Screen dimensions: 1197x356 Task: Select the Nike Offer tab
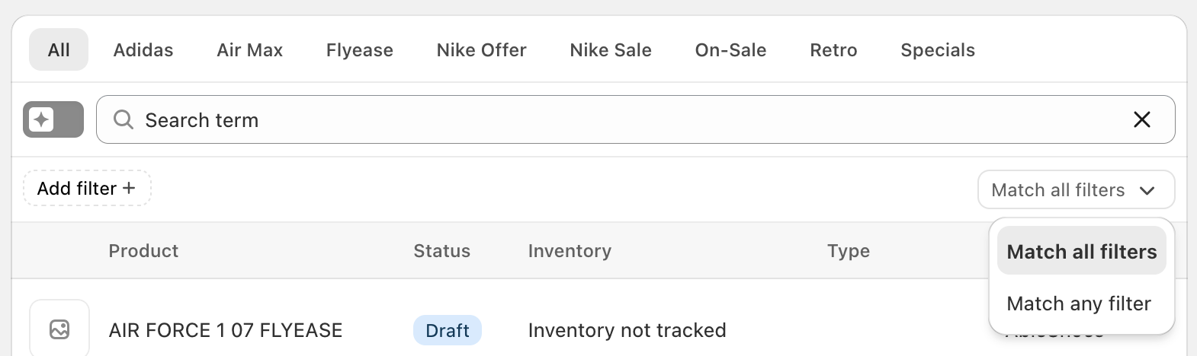point(481,50)
